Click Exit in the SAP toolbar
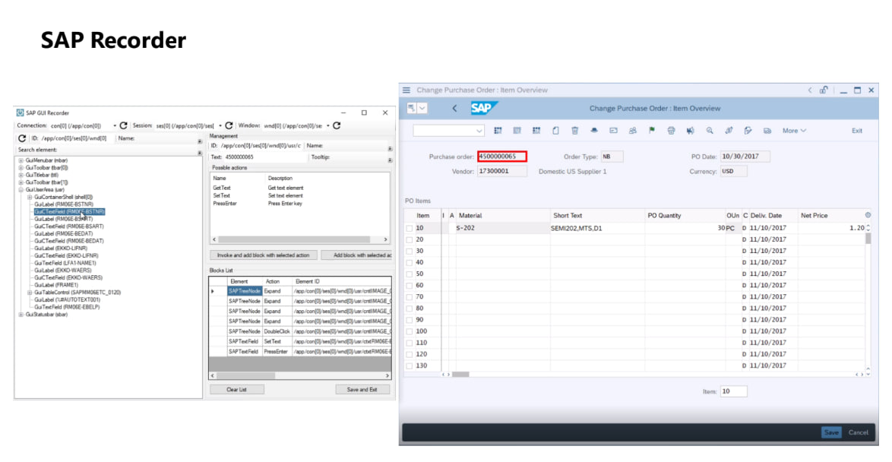The width and height of the screenshot is (892, 462). point(857,131)
